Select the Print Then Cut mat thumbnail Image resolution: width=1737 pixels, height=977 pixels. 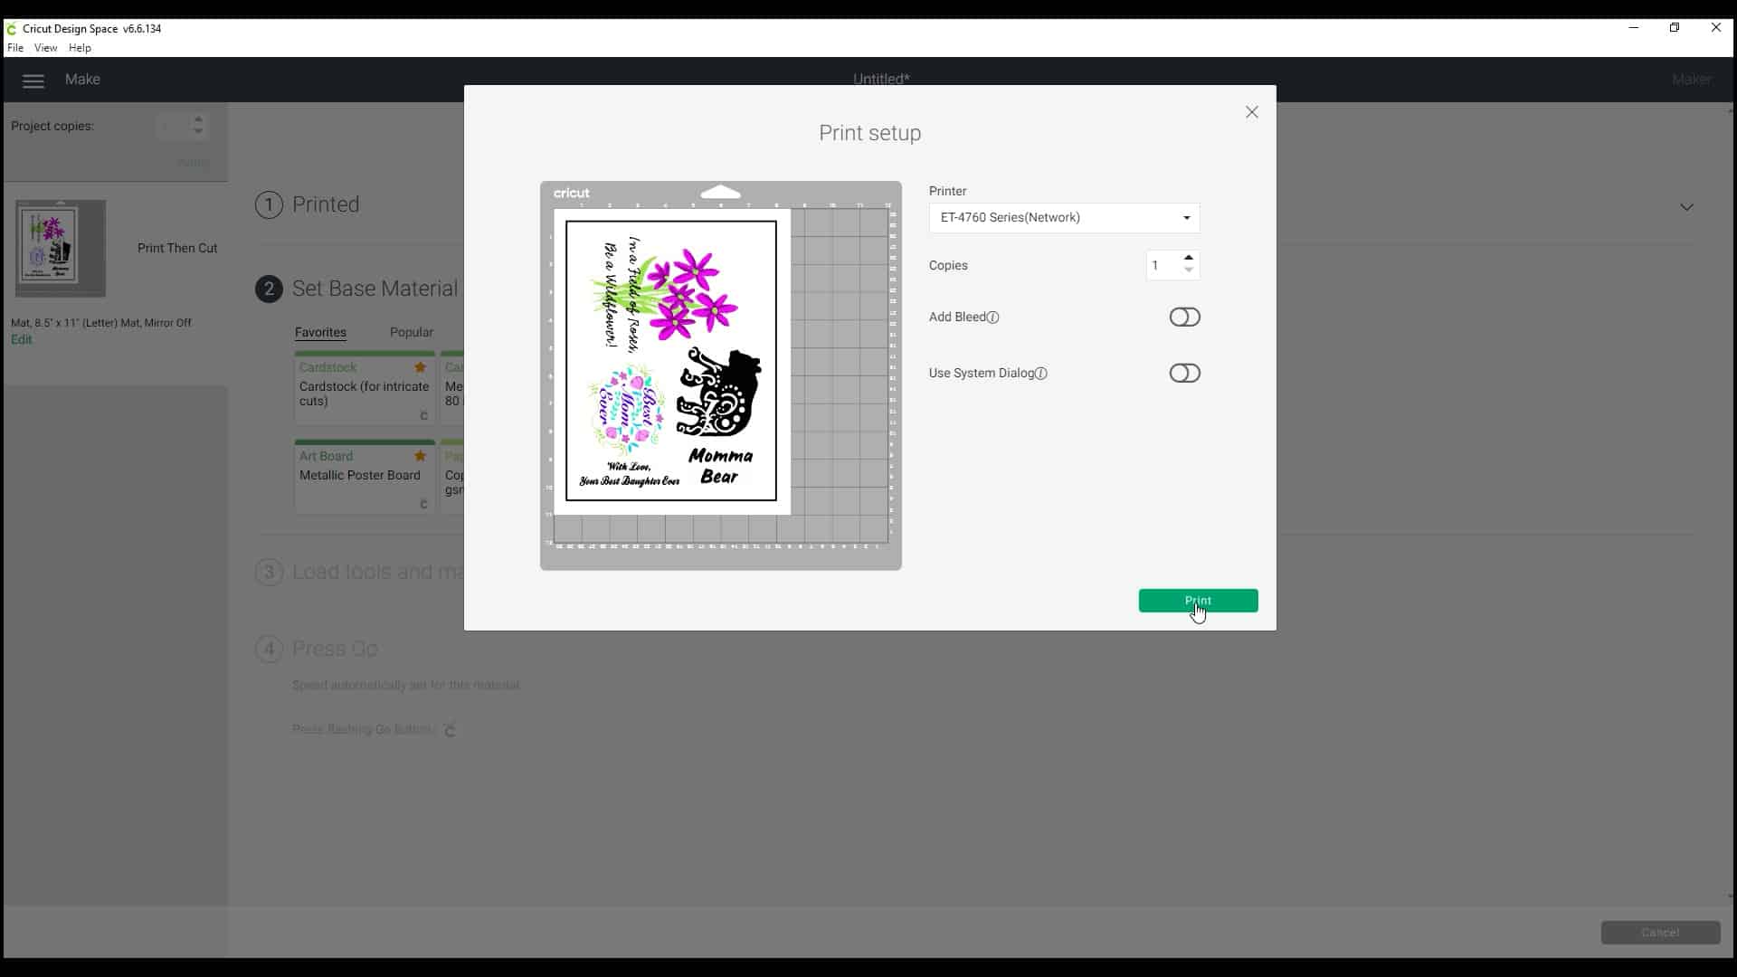click(61, 249)
